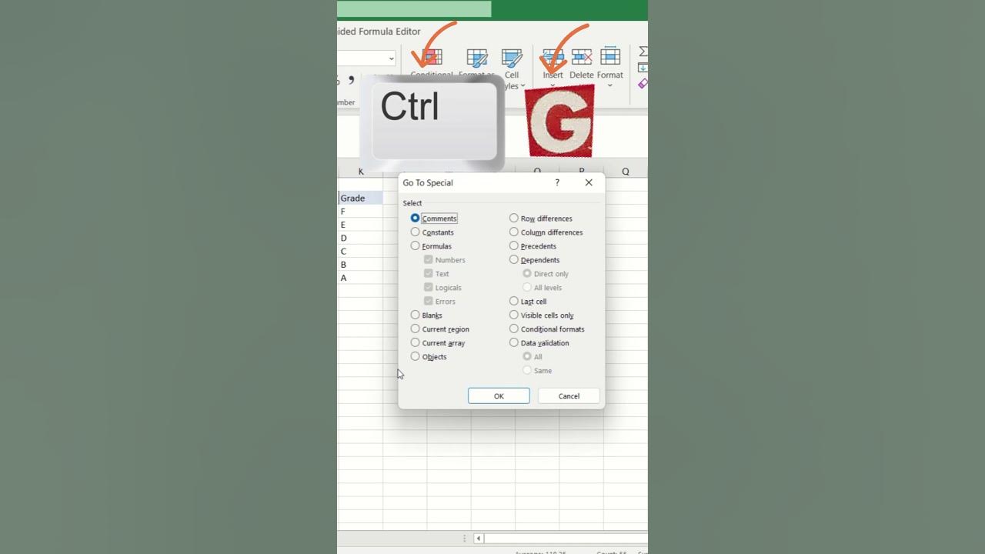
Task: Select the Comments radio option
Action: pyautogui.click(x=416, y=219)
